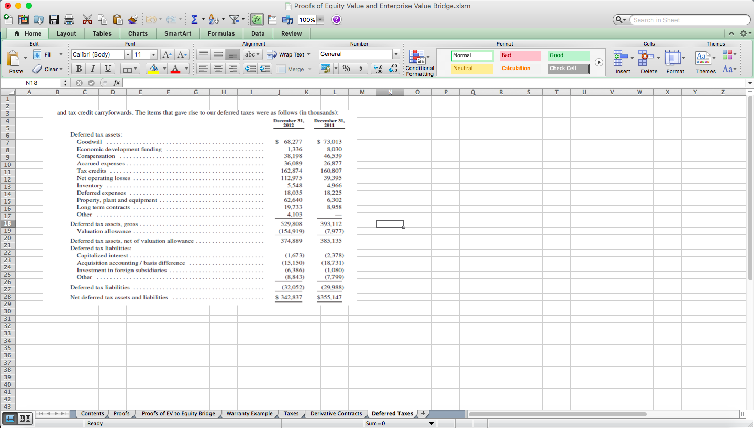754x428 pixels.
Task: Click the Wrap Text button
Action: (289, 54)
